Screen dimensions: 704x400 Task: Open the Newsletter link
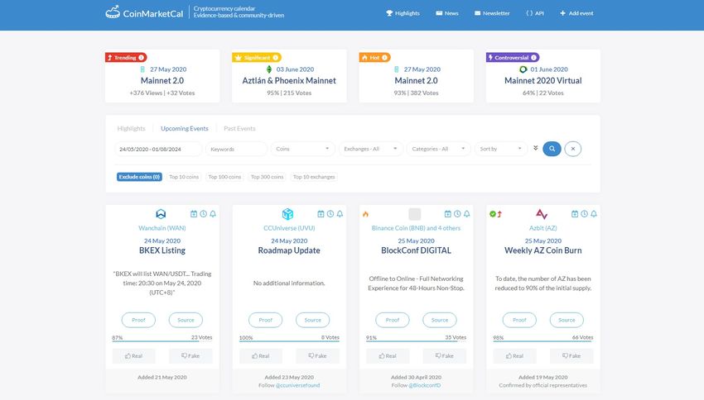(492, 13)
